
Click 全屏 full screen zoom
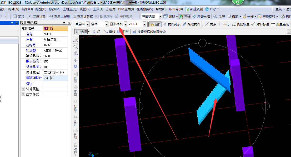(219, 17)
